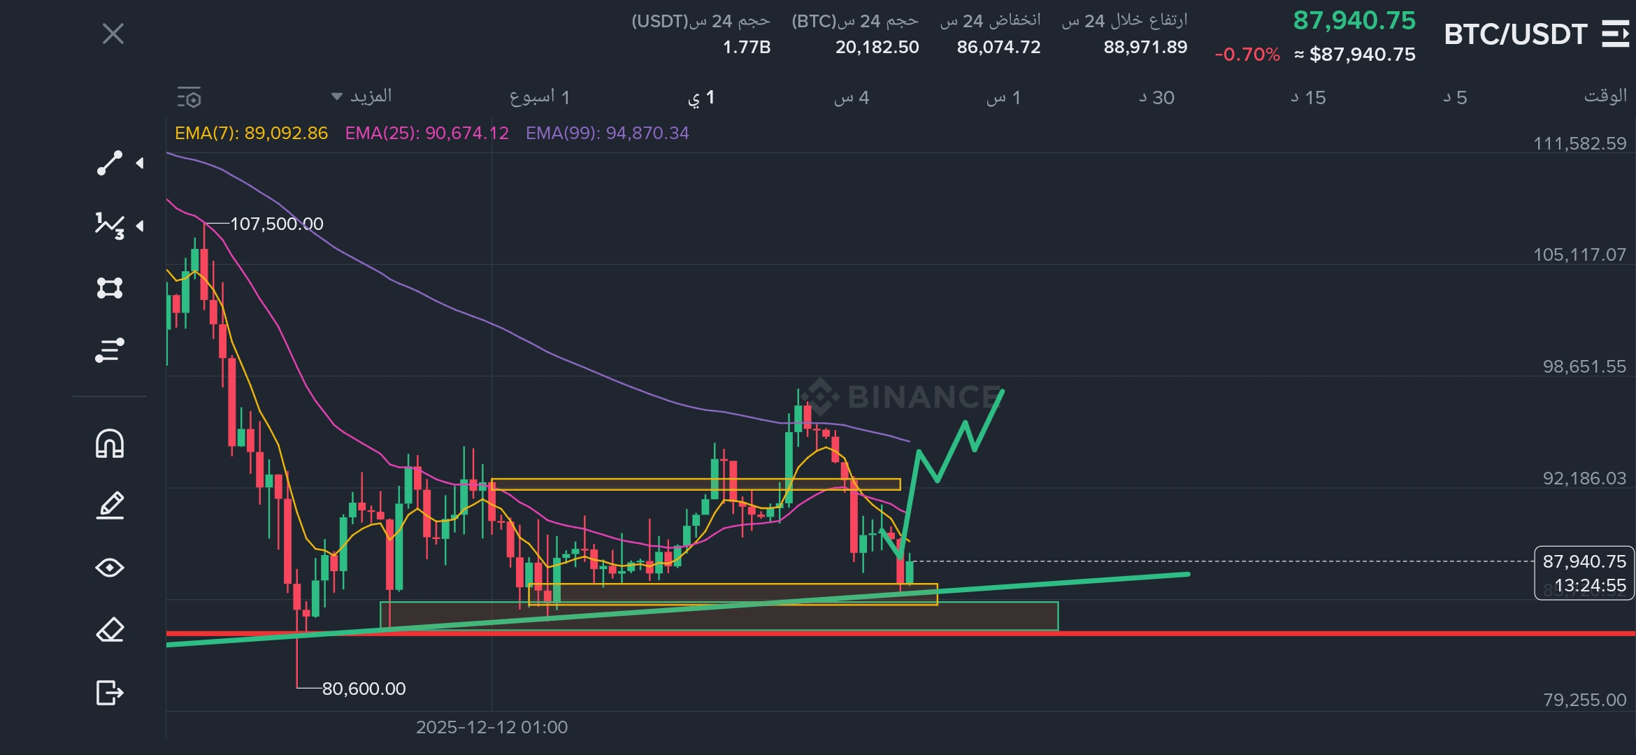Toggle drawings visibility eye icon

[x=109, y=568]
